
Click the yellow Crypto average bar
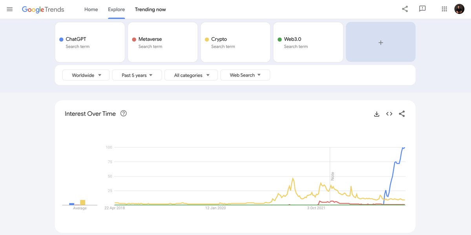(83, 202)
